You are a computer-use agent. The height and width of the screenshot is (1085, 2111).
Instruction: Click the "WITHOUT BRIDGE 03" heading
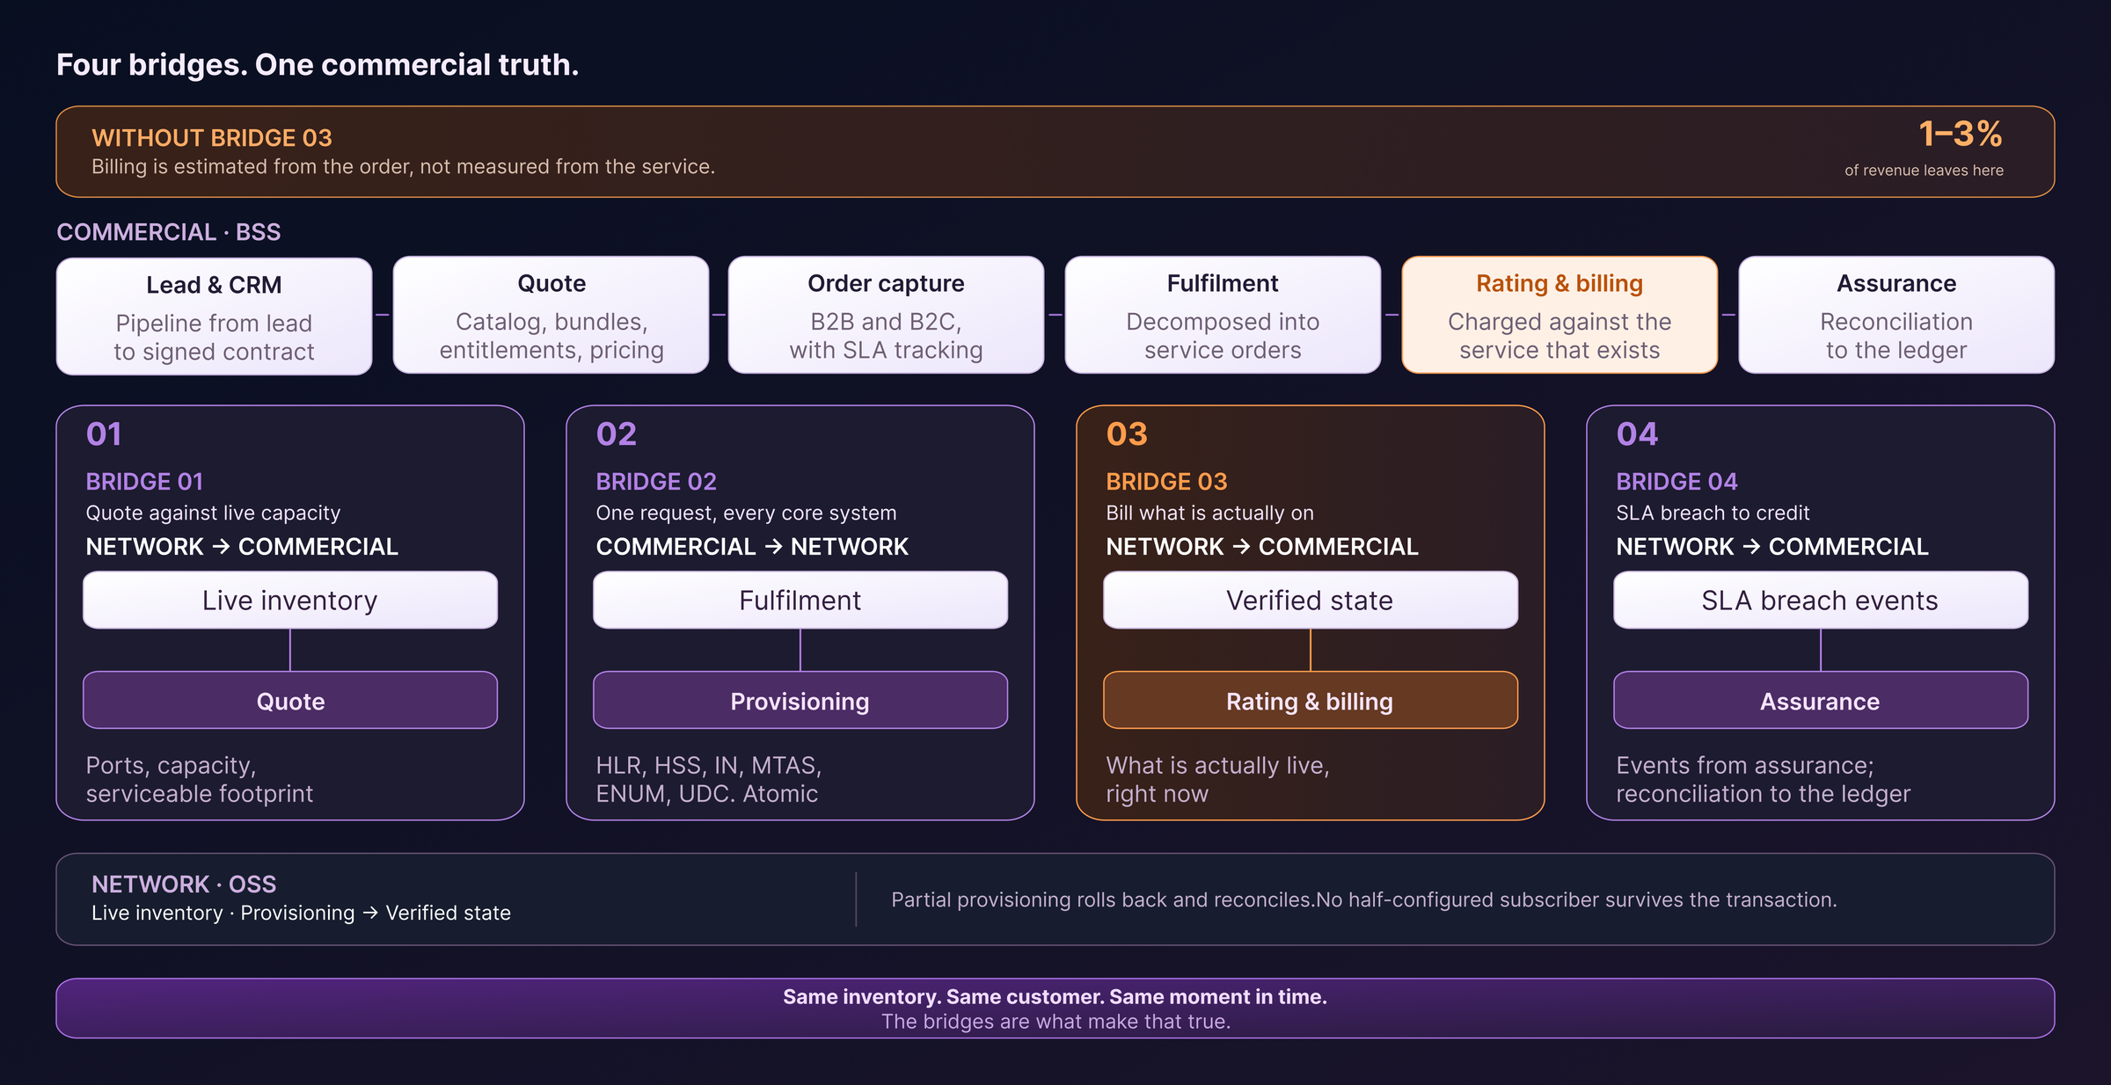coord(212,138)
